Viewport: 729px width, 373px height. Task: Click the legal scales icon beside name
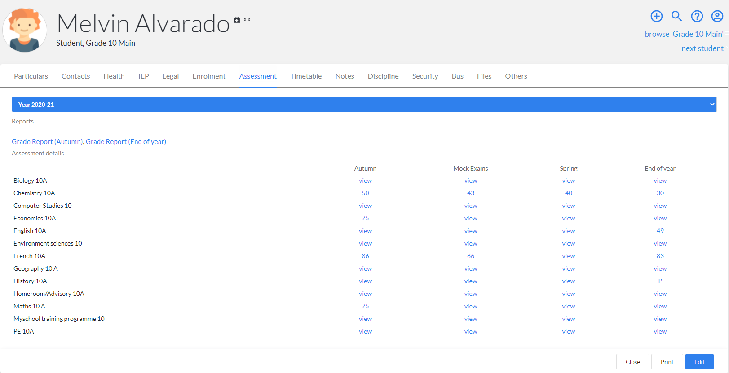[247, 20]
